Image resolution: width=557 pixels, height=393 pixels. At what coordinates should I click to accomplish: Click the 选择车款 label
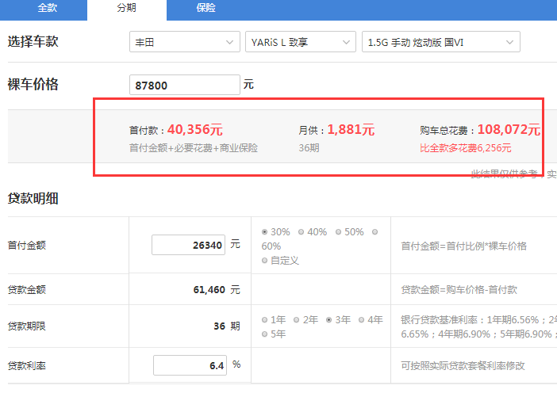33,42
